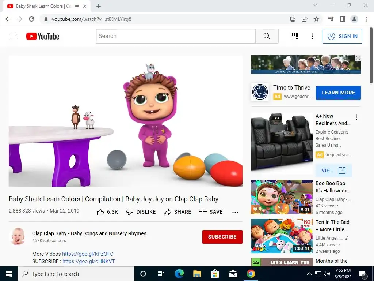
Task: Click the red SUBSCRIBE button
Action: point(222,237)
